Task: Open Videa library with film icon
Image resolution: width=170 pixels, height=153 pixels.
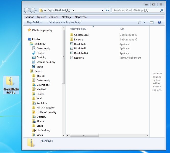Action: 38,67
